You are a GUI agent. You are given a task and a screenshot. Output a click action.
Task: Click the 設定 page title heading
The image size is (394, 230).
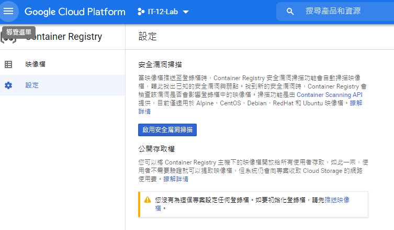(148, 37)
